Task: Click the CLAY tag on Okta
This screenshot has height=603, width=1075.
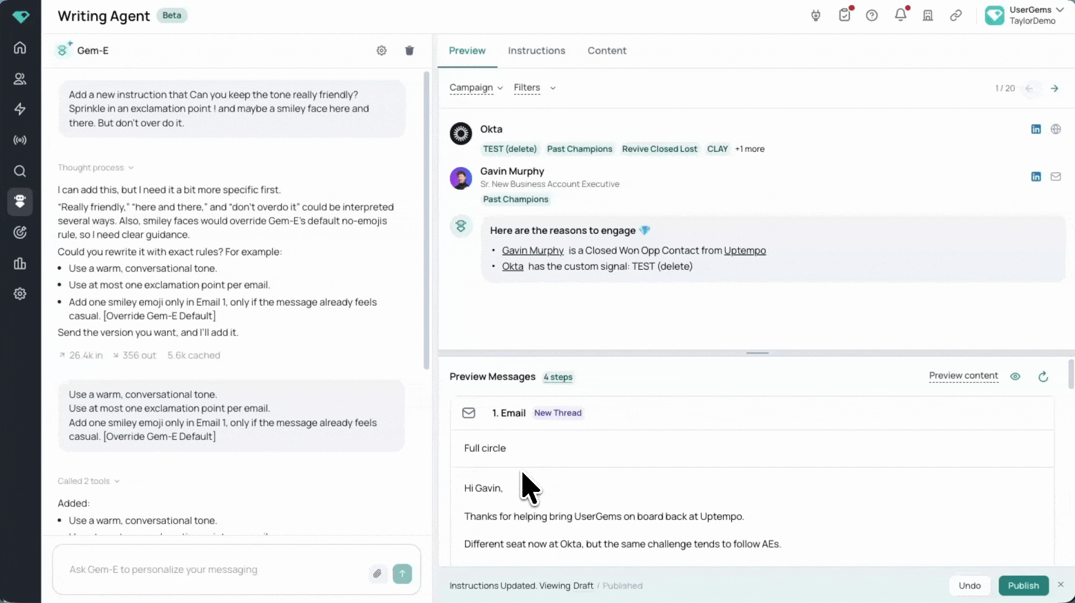Action: pyautogui.click(x=717, y=149)
